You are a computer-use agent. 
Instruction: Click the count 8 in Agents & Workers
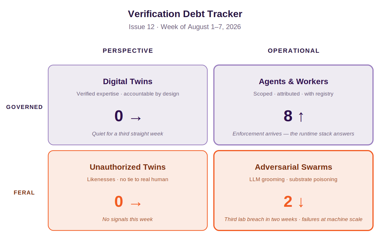click(288, 116)
